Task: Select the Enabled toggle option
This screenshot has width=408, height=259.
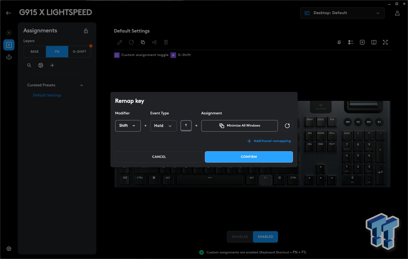Action: 265,237
